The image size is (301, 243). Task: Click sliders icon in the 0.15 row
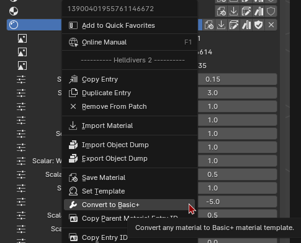[21, 79]
